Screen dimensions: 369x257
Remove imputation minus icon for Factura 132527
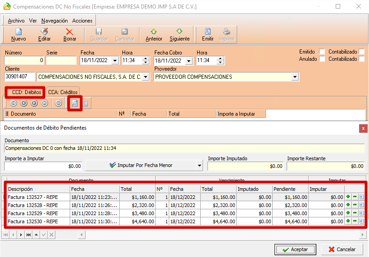coord(355,197)
